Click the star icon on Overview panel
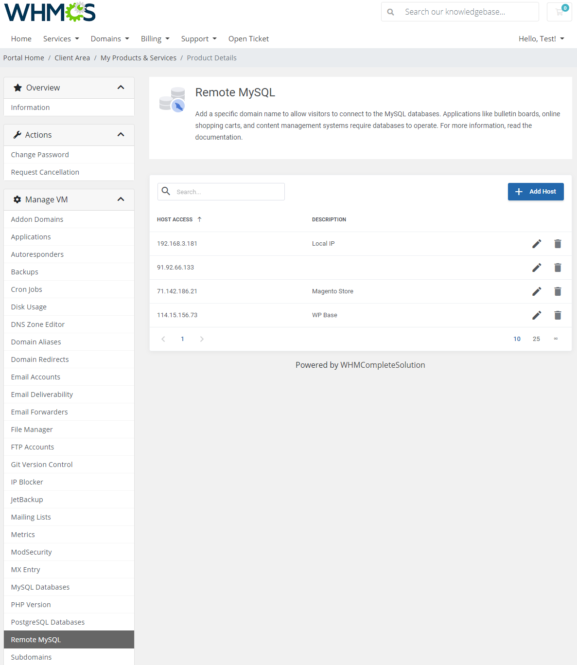577x665 pixels. pyautogui.click(x=17, y=87)
